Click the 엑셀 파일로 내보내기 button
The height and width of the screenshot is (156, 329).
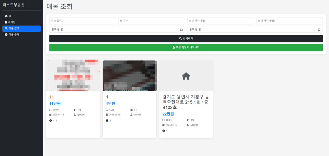[186, 47]
